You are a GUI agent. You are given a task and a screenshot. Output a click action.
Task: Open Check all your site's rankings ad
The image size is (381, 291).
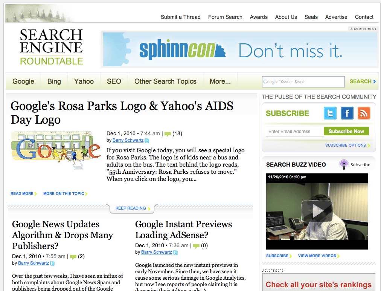pyautogui.click(x=319, y=283)
